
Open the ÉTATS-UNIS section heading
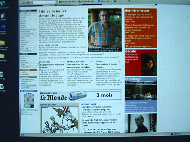tap(45, 62)
